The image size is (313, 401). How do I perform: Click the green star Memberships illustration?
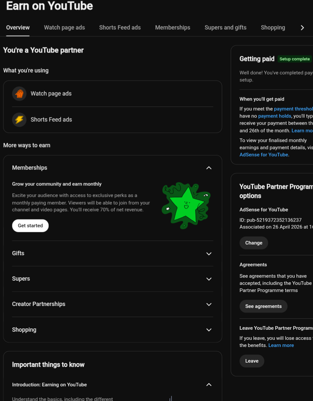point(186,205)
